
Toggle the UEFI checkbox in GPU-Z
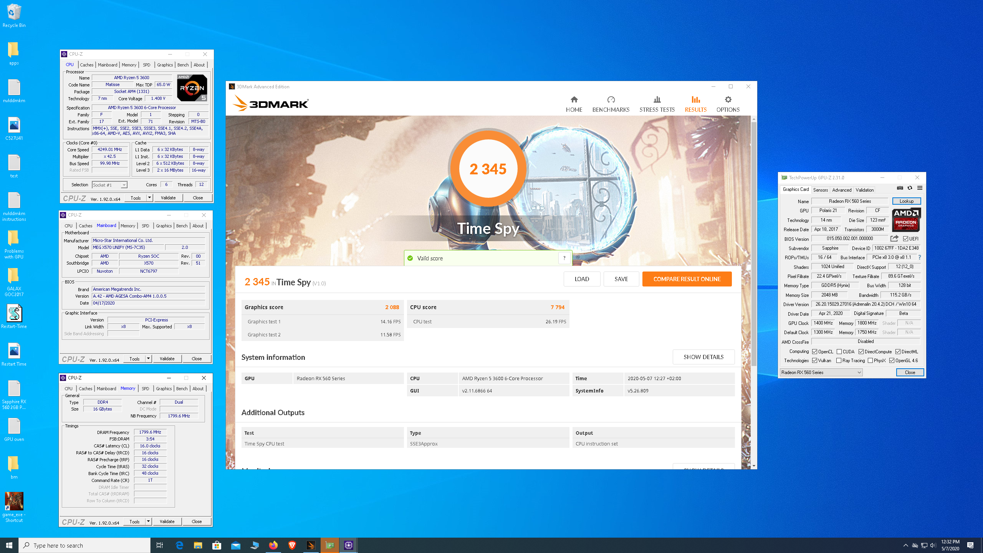click(905, 238)
